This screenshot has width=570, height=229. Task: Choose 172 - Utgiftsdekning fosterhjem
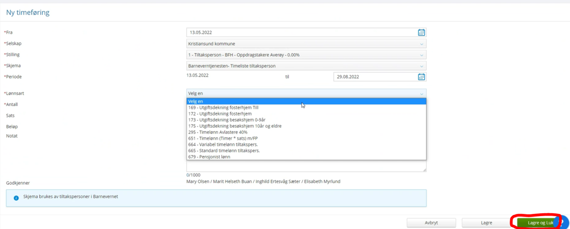pyautogui.click(x=306, y=114)
